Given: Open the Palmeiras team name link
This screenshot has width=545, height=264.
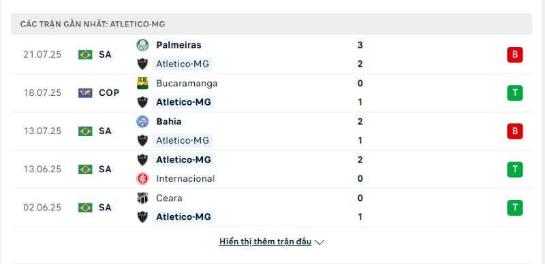Looking at the screenshot, I should [x=178, y=45].
